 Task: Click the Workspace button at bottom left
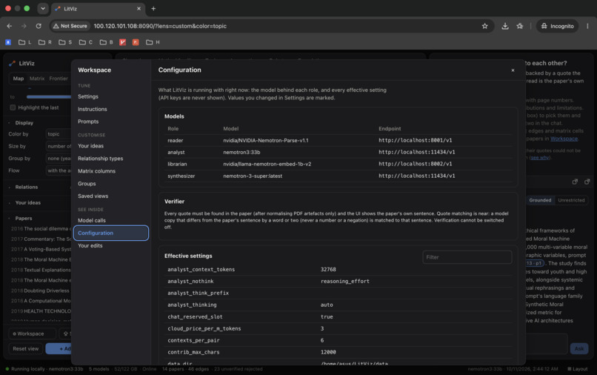tap(32, 333)
